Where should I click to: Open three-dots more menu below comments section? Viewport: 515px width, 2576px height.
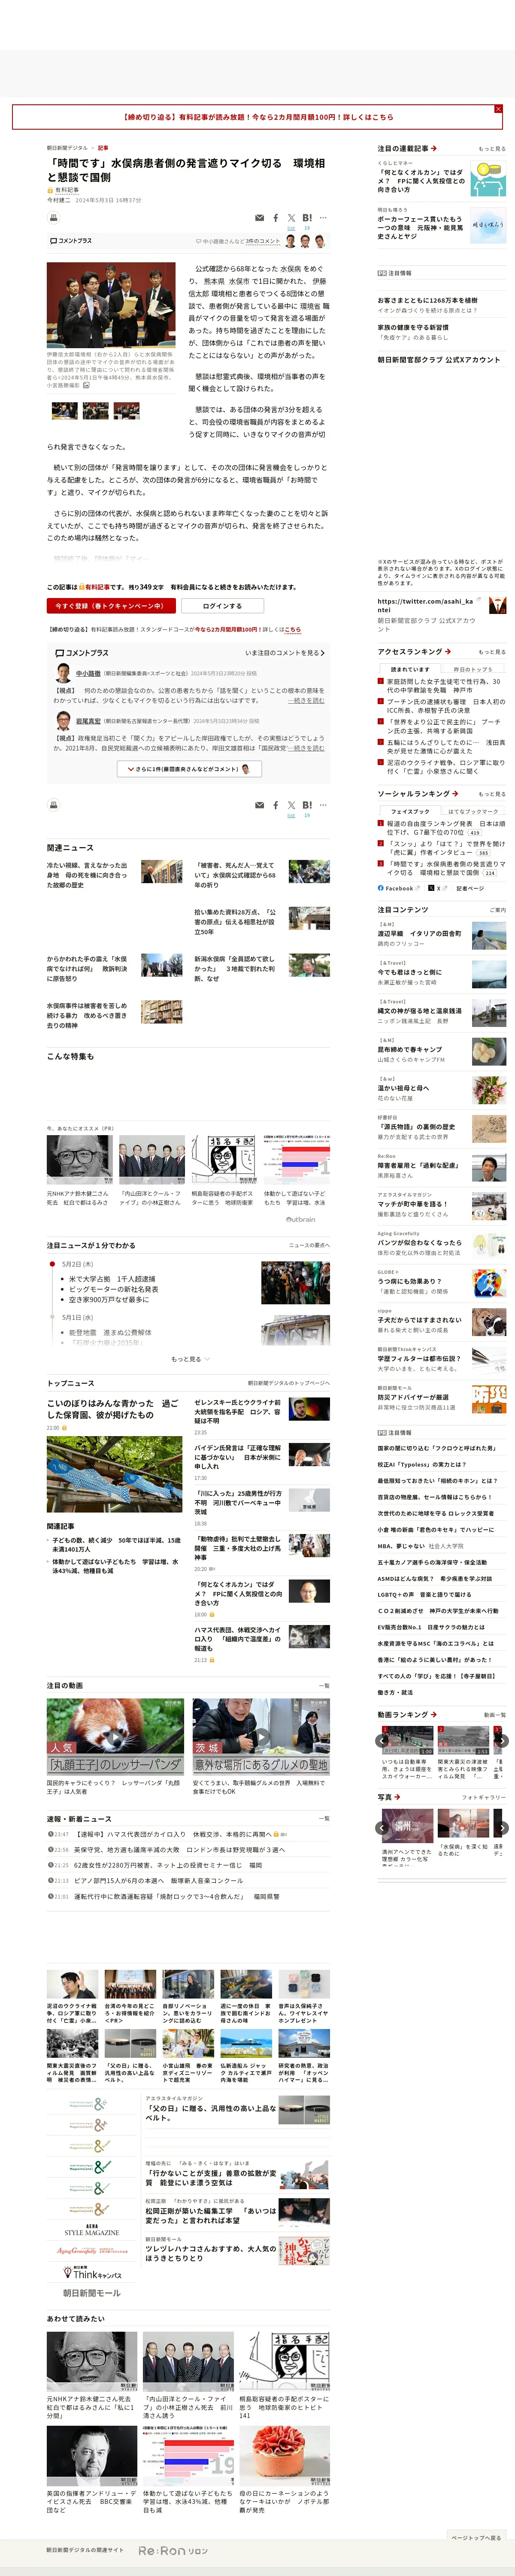324,805
